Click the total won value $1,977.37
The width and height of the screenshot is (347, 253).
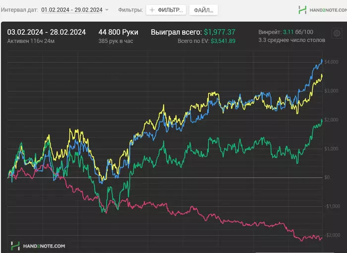pos(220,32)
